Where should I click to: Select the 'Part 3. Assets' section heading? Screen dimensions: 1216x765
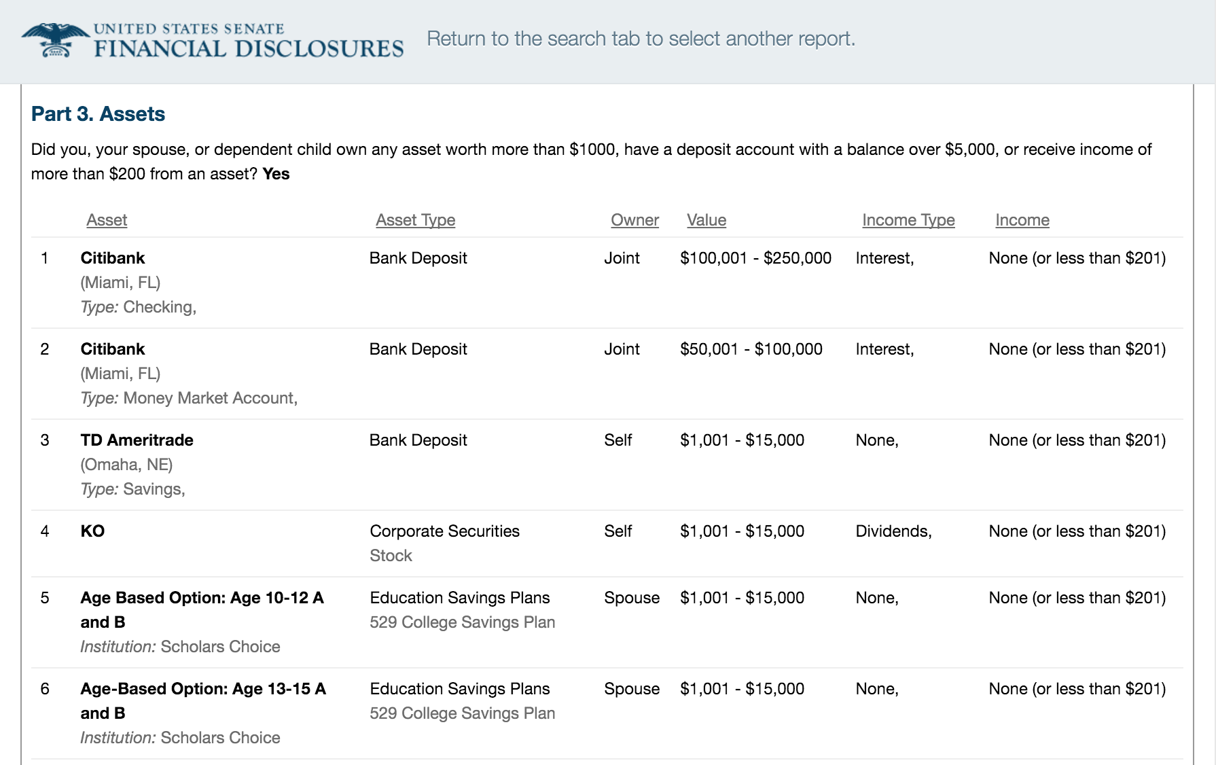98,113
